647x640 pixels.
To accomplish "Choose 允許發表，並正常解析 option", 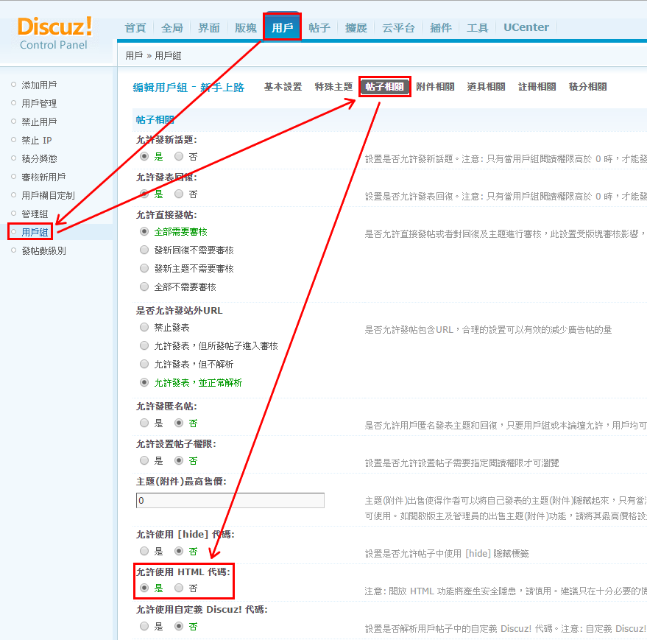I will click(x=144, y=383).
